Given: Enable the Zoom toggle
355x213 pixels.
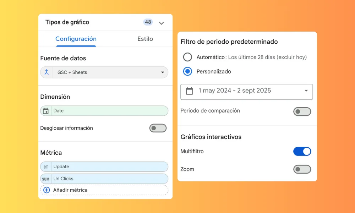Looking at the screenshot, I should 302,169.
